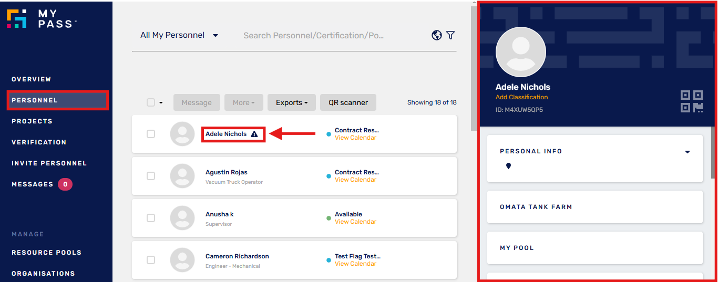Click the location pin under Personal Info
Screen dimensions: 718x282
point(508,166)
